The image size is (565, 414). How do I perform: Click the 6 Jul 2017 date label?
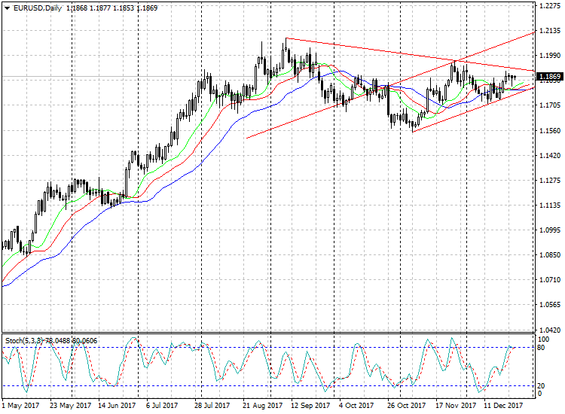[x=162, y=406]
